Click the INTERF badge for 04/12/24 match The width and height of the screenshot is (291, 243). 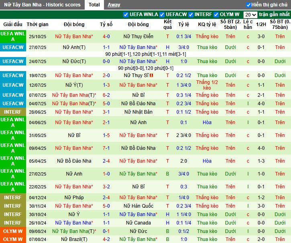coord(13,198)
